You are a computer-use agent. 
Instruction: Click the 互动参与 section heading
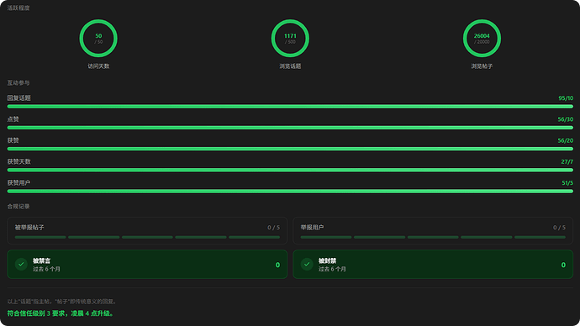(x=18, y=83)
